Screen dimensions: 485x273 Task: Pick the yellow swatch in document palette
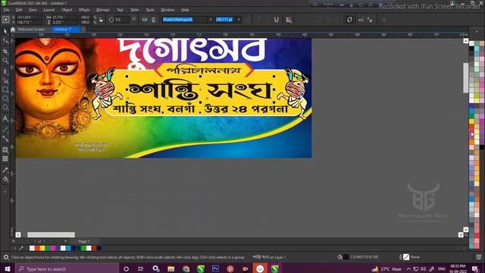coord(42,248)
